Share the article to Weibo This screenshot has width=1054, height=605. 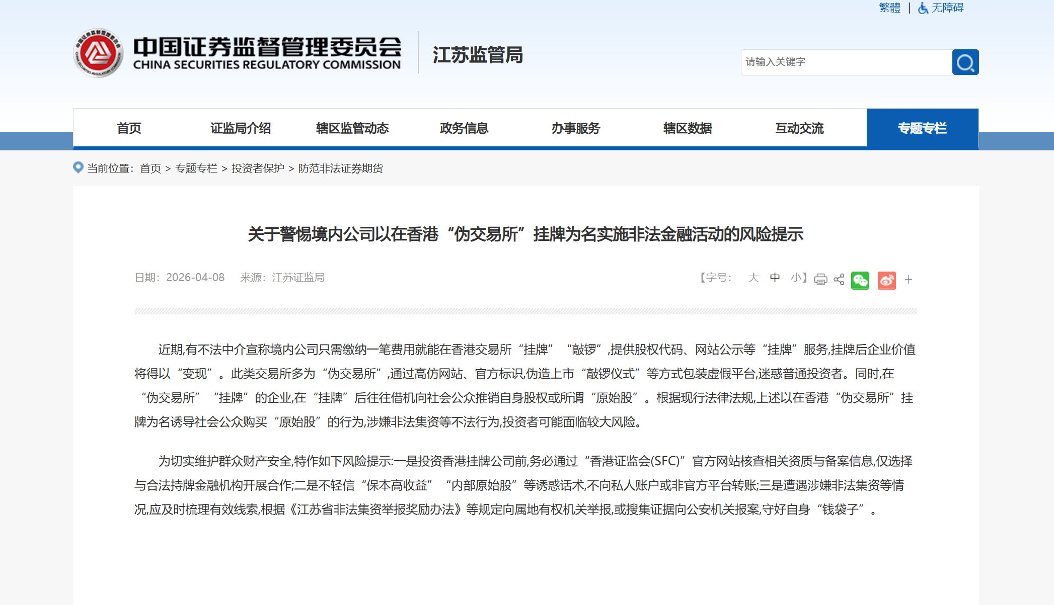click(887, 280)
